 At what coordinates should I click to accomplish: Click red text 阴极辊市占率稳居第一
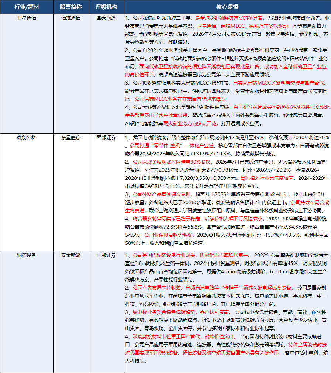point(224,256)
